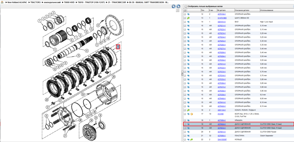Open part number link 427601A1
The width and height of the screenshot is (294, 142).
click(x=222, y=132)
